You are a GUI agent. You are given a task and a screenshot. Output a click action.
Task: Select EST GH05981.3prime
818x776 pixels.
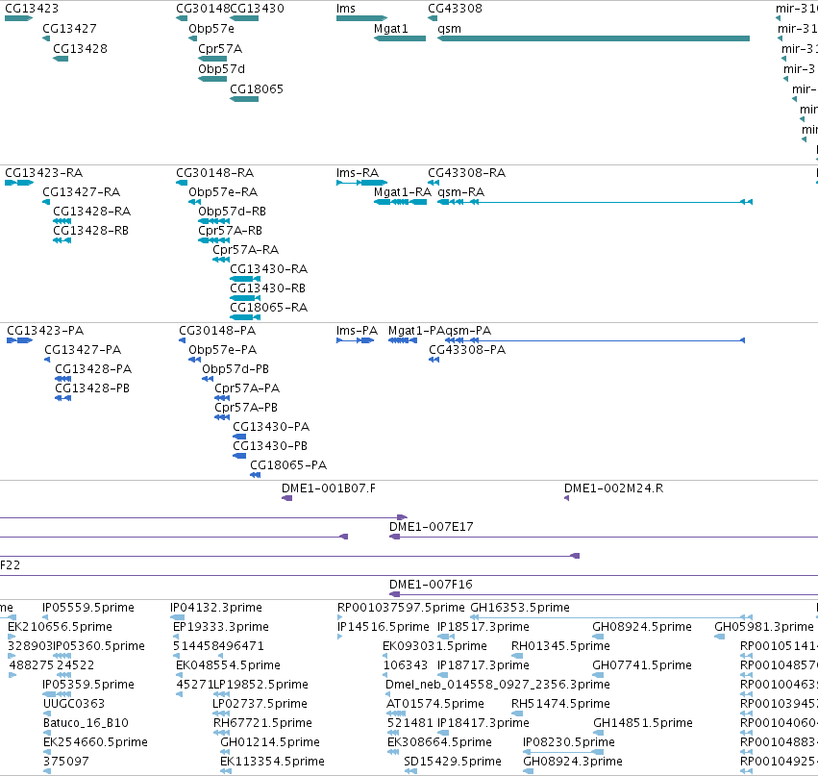click(764, 627)
